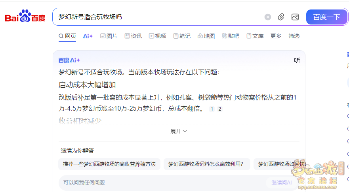Click the 可以问我任何问题 input box
This screenshot has width=349, height=192.
(x=162, y=183)
